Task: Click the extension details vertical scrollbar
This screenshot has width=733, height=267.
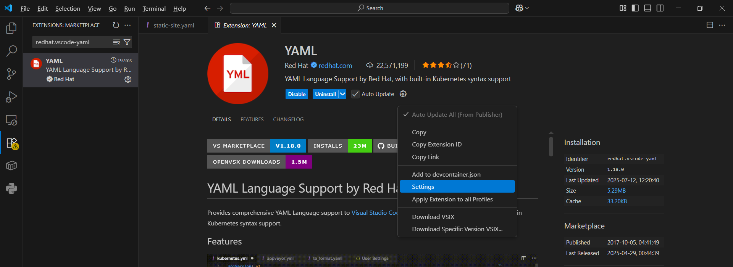Action: (x=551, y=146)
